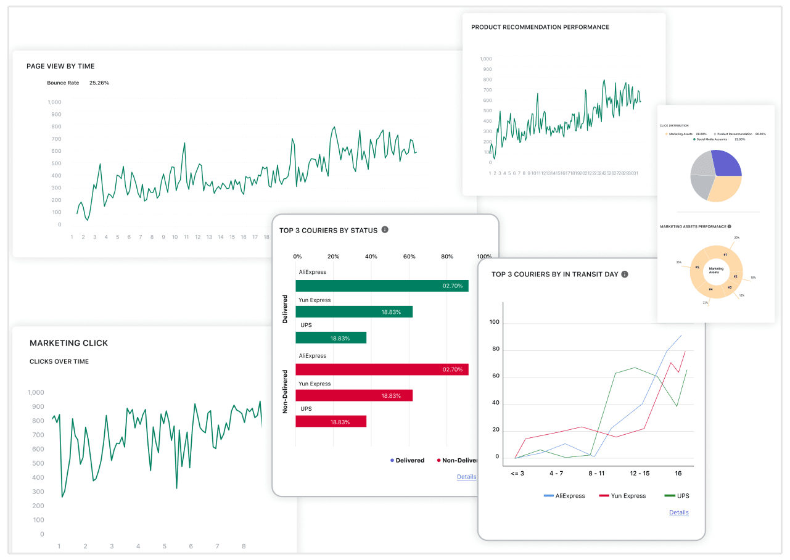
Task: Open Details link under couriers by status chart
Action: click(x=466, y=477)
